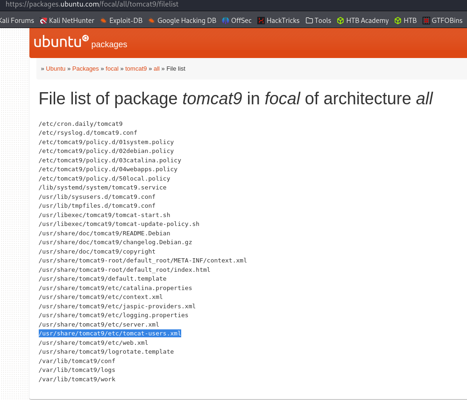Click the File list page heading
The width and height of the screenshot is (467, 400).
pos(235,98)
